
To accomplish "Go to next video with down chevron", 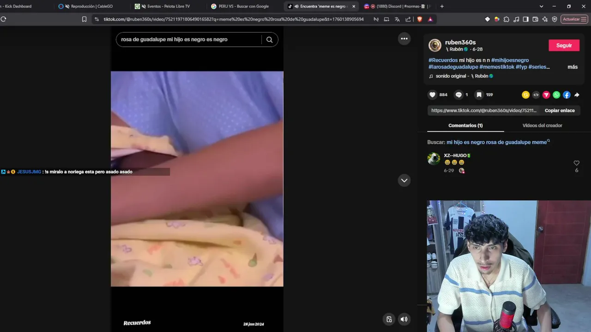I will [x=404, y=180].
